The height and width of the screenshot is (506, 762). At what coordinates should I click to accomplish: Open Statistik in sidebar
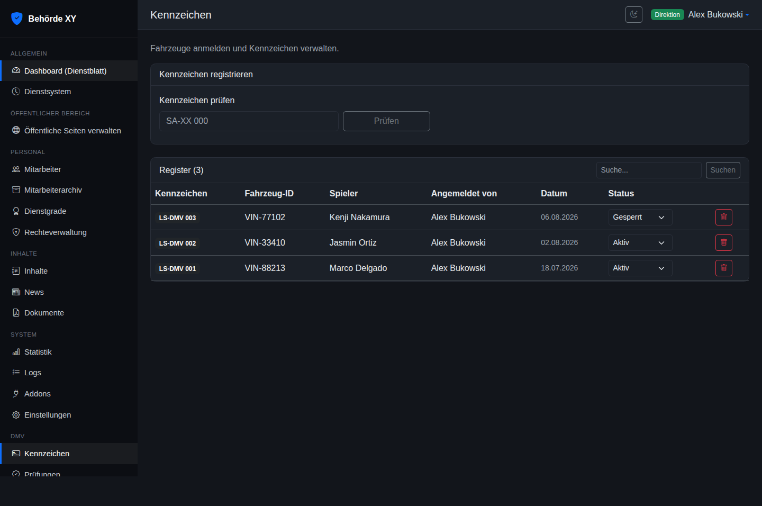click(69, 352)
